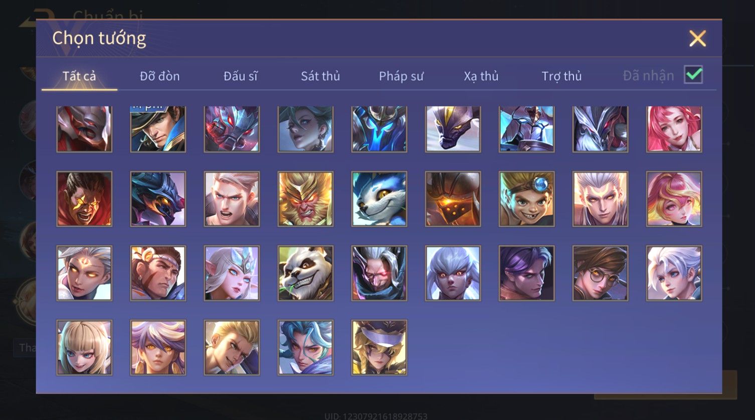
Task: Pick the hero with cowboy hat
Action: tap(158, 129)
